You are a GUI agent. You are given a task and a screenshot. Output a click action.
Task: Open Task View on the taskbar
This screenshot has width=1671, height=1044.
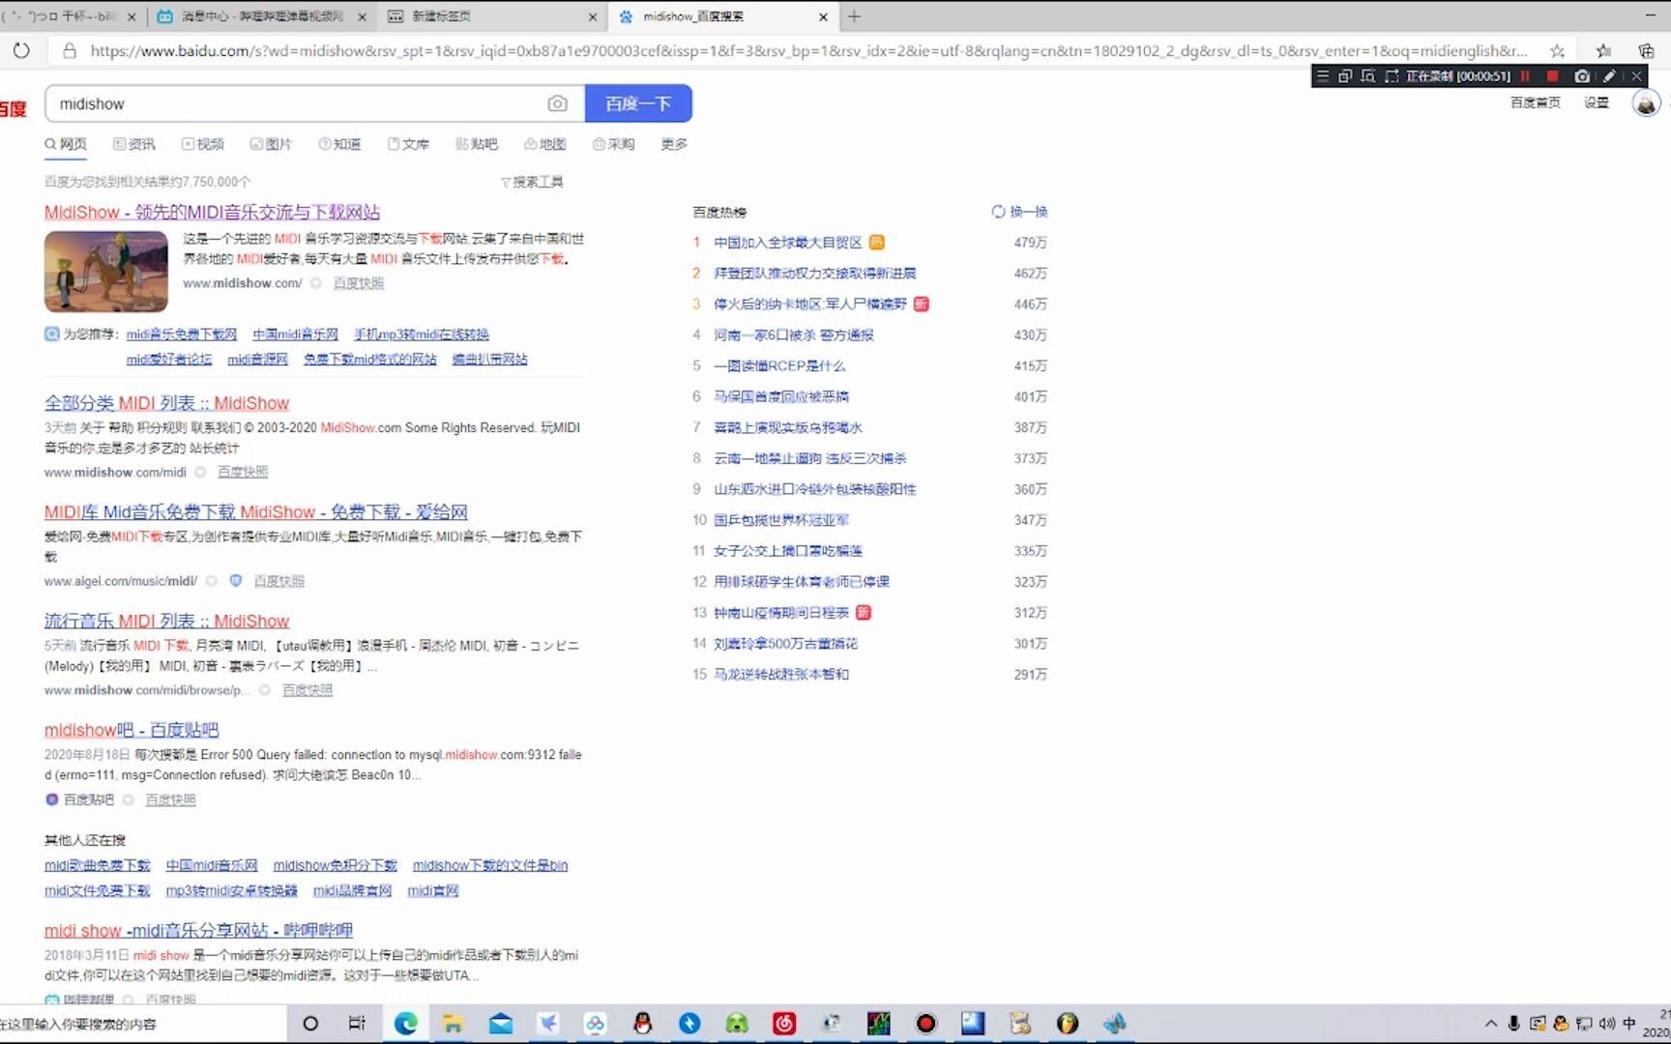coord(357,1024)
